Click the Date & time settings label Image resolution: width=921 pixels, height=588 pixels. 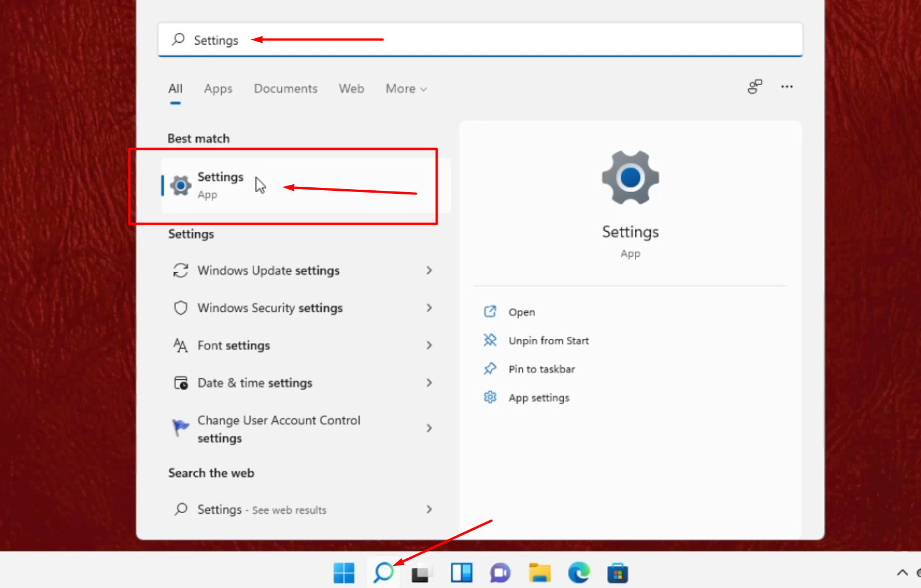tap(255, 383)
